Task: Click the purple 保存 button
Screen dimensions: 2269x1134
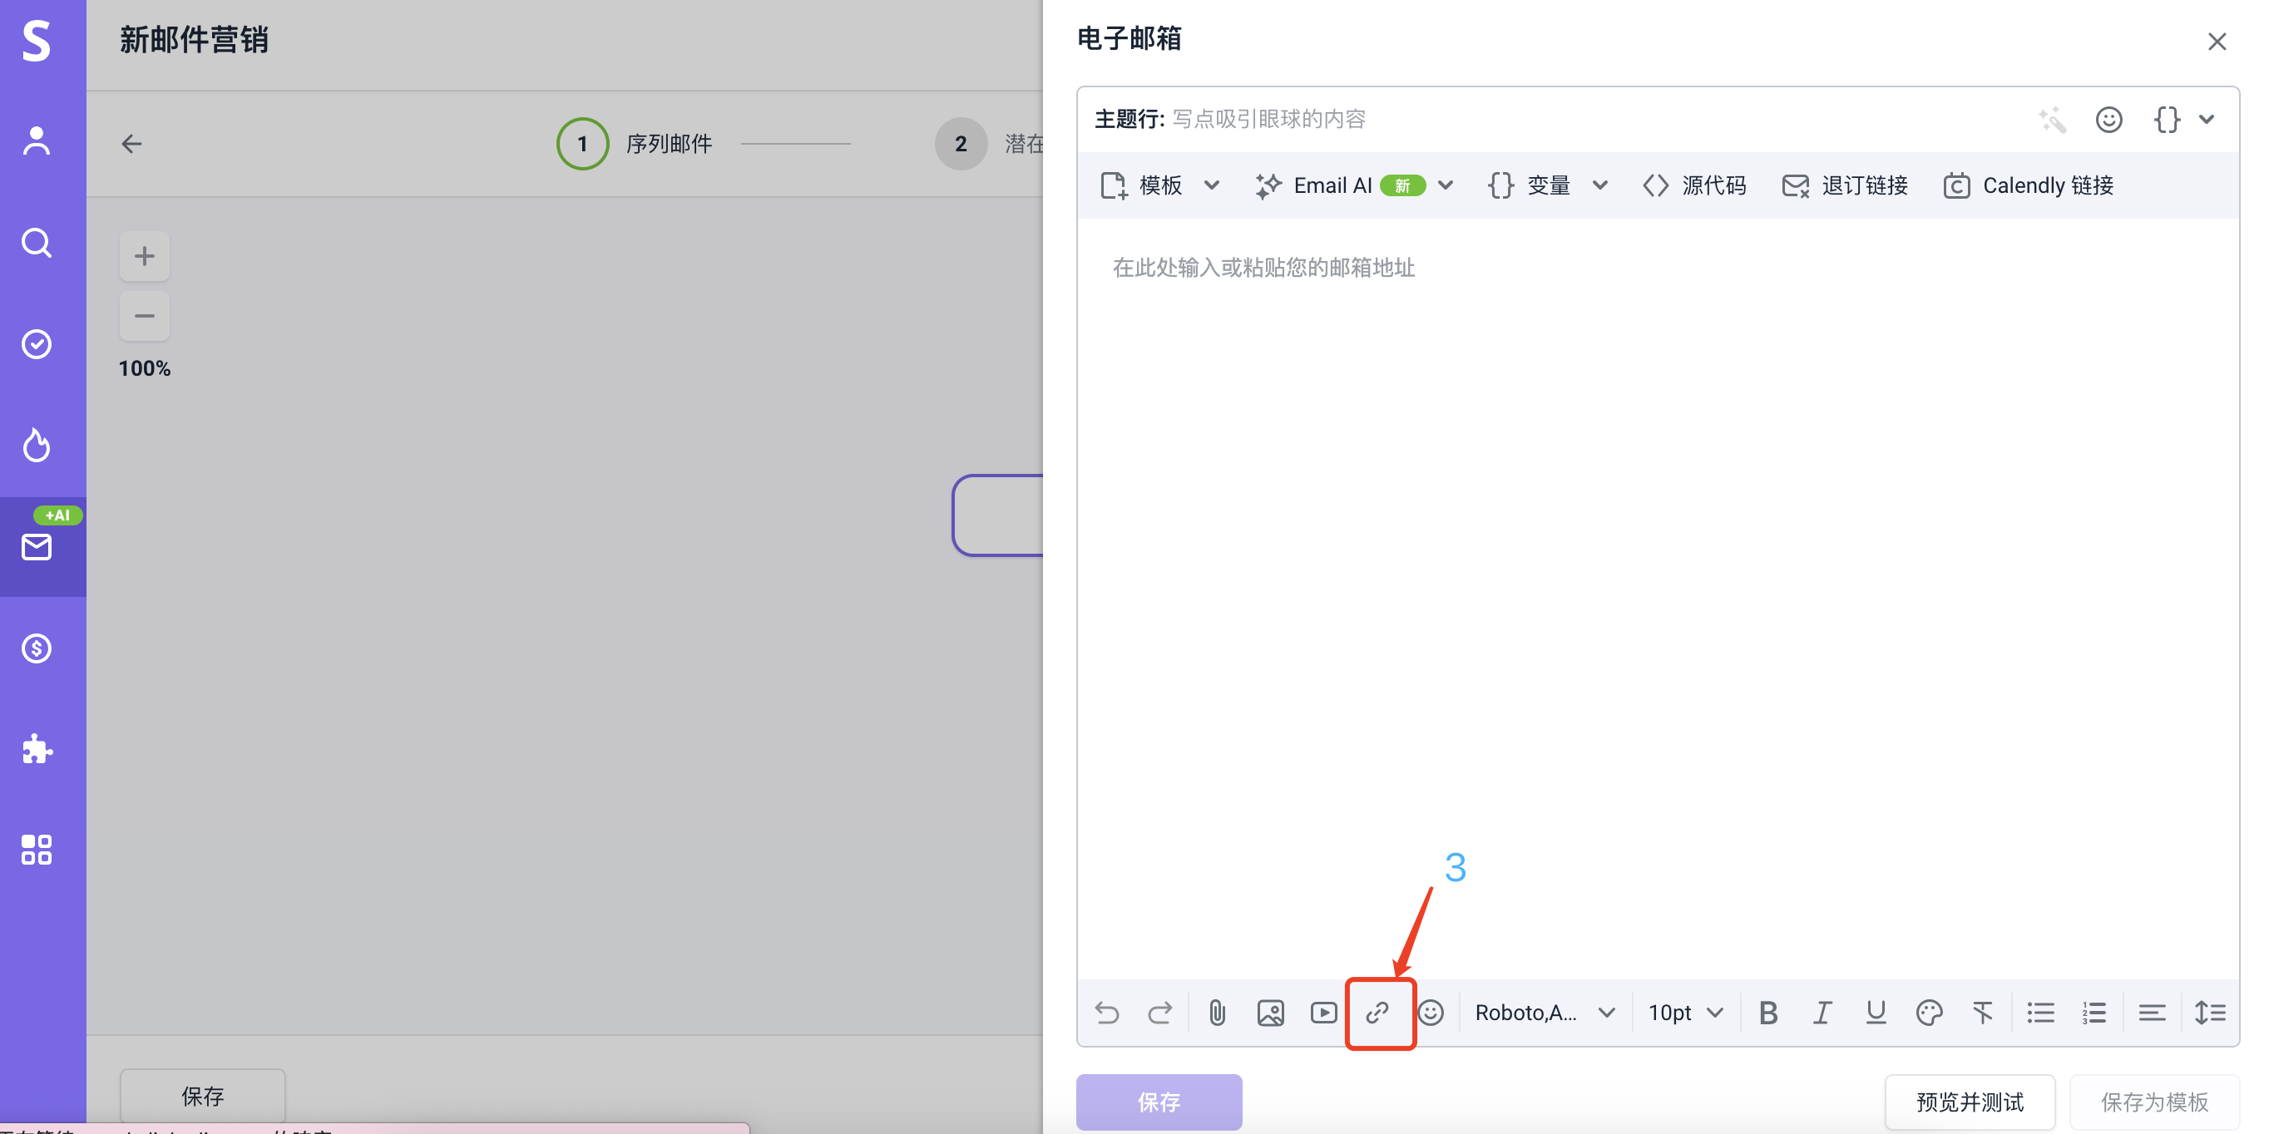Action: pos(1159,1102)
